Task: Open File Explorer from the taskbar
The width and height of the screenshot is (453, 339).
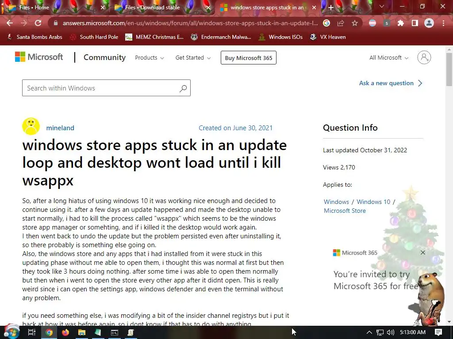Action: click(82, 333)
